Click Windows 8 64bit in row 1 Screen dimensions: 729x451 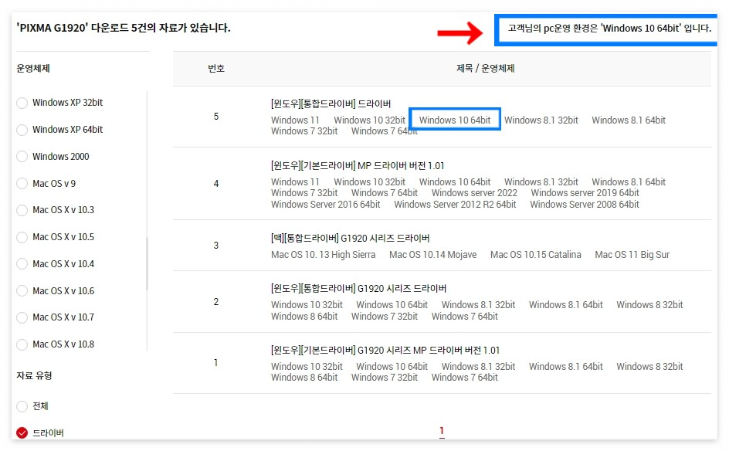[304, 378]
